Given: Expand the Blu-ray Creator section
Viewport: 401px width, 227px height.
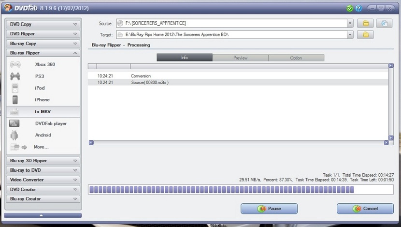Looking at the screenshot, I should click(43, 199).
